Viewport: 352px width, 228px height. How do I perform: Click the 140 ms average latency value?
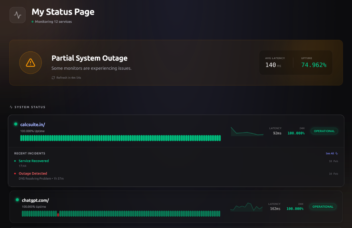(273, 65)
